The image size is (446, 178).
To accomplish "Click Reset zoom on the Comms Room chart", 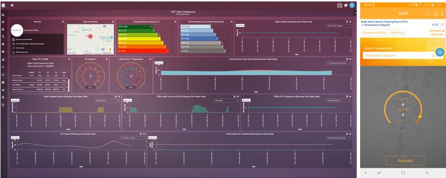I will click(x=158, y=63).
